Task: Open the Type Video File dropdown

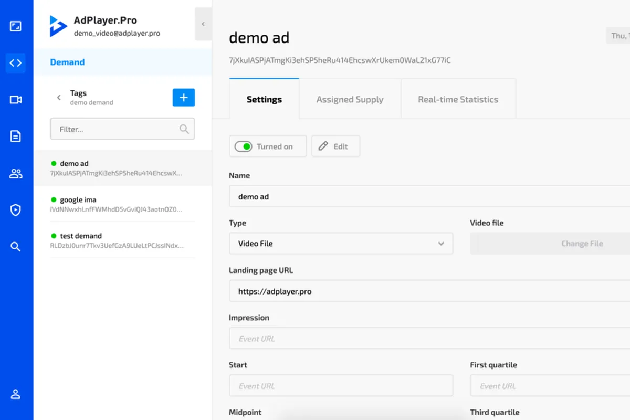Action: pos(341,244)
